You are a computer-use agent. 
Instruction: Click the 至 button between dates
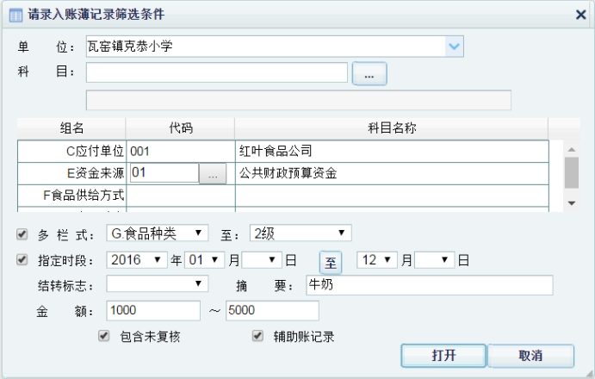point(332,260)
